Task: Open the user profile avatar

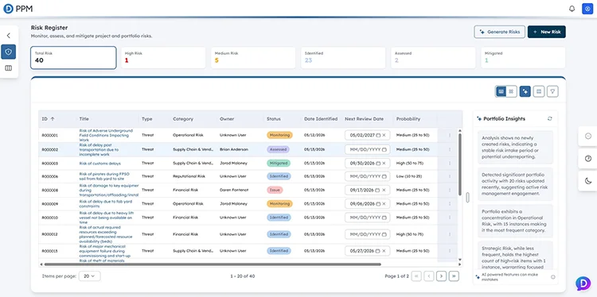Action: coord(587,9)
